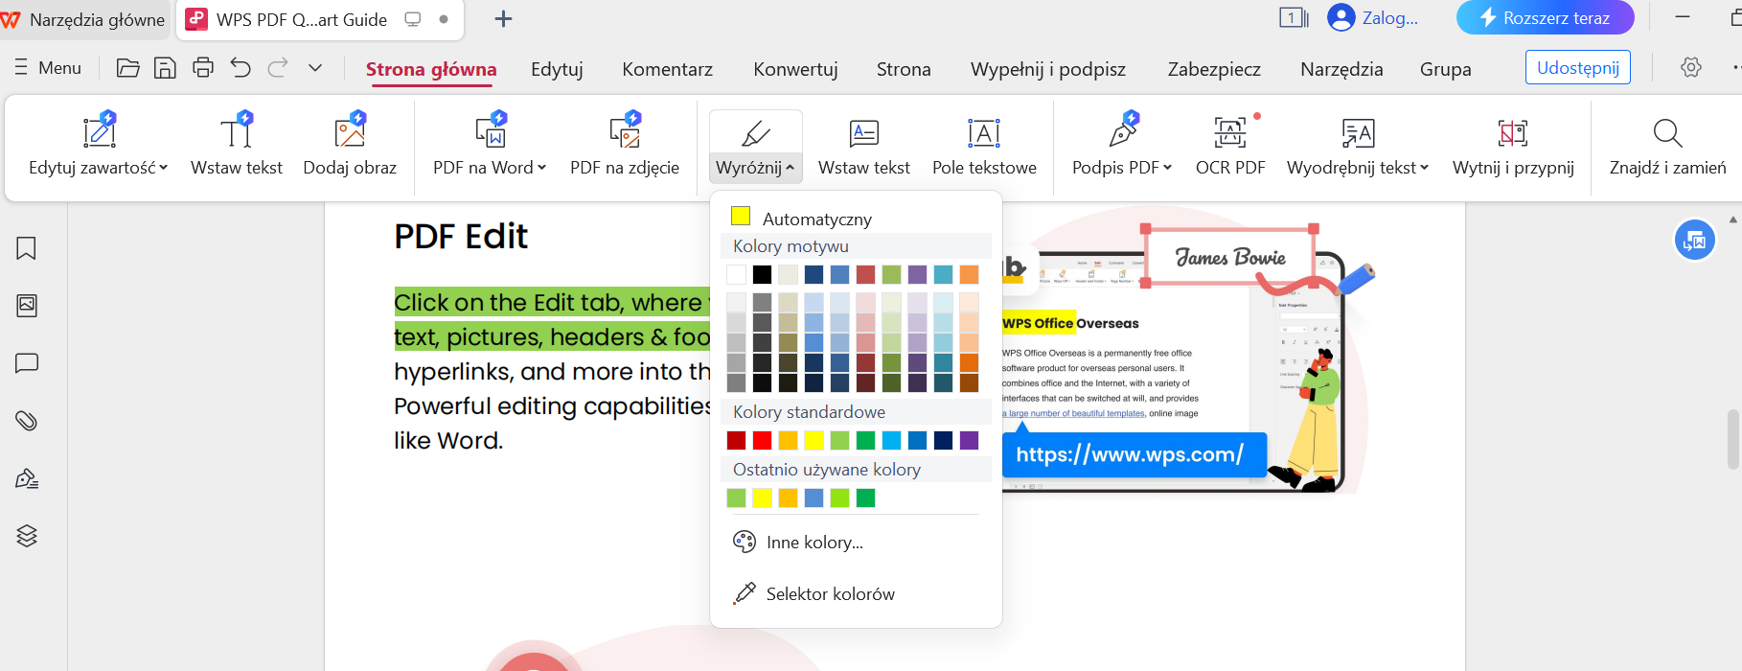The height and width of the screenshot is (671, 1742).
Task: Click the Wytnij i przypnij tool
Action: pyautogui.click(x=1513, y=145)
